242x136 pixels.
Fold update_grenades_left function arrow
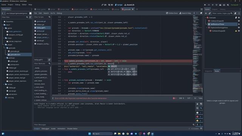[x=63, y=61]
